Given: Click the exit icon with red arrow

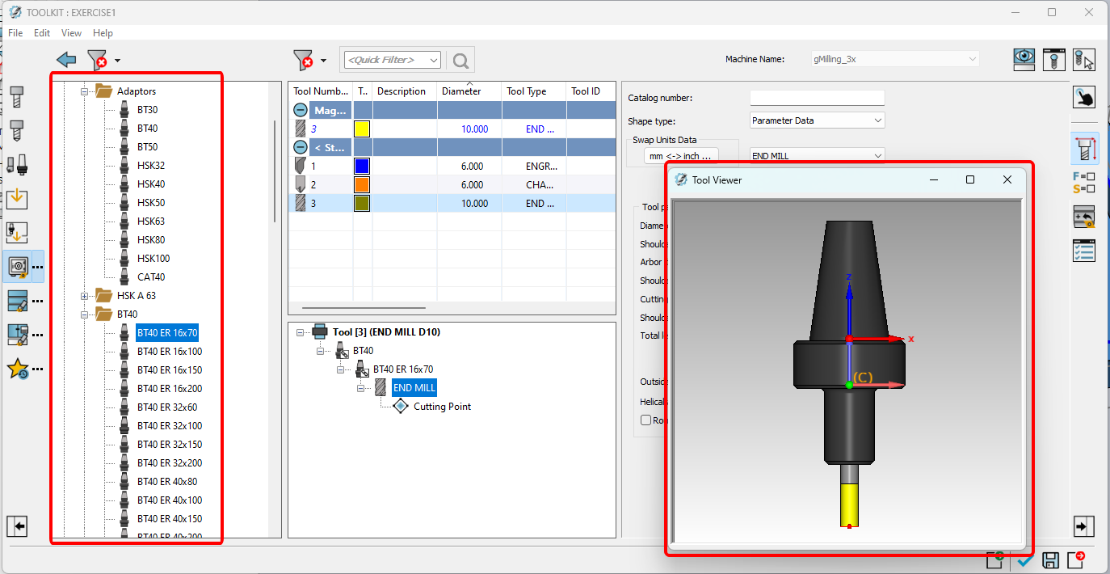Looking at the screenshot, I should coord(1076,559).
